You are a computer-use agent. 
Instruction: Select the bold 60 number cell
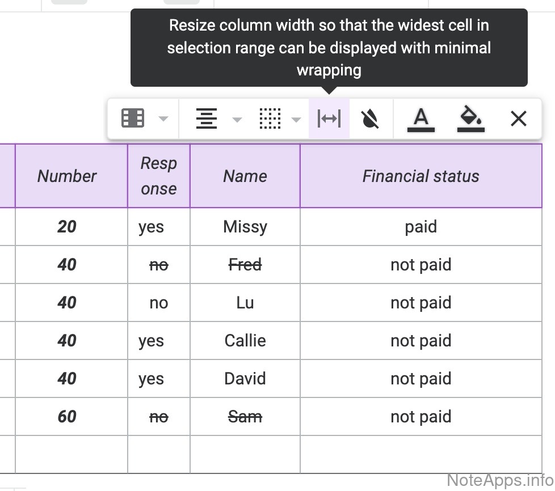pyautogui.click(x=67, y=417)
